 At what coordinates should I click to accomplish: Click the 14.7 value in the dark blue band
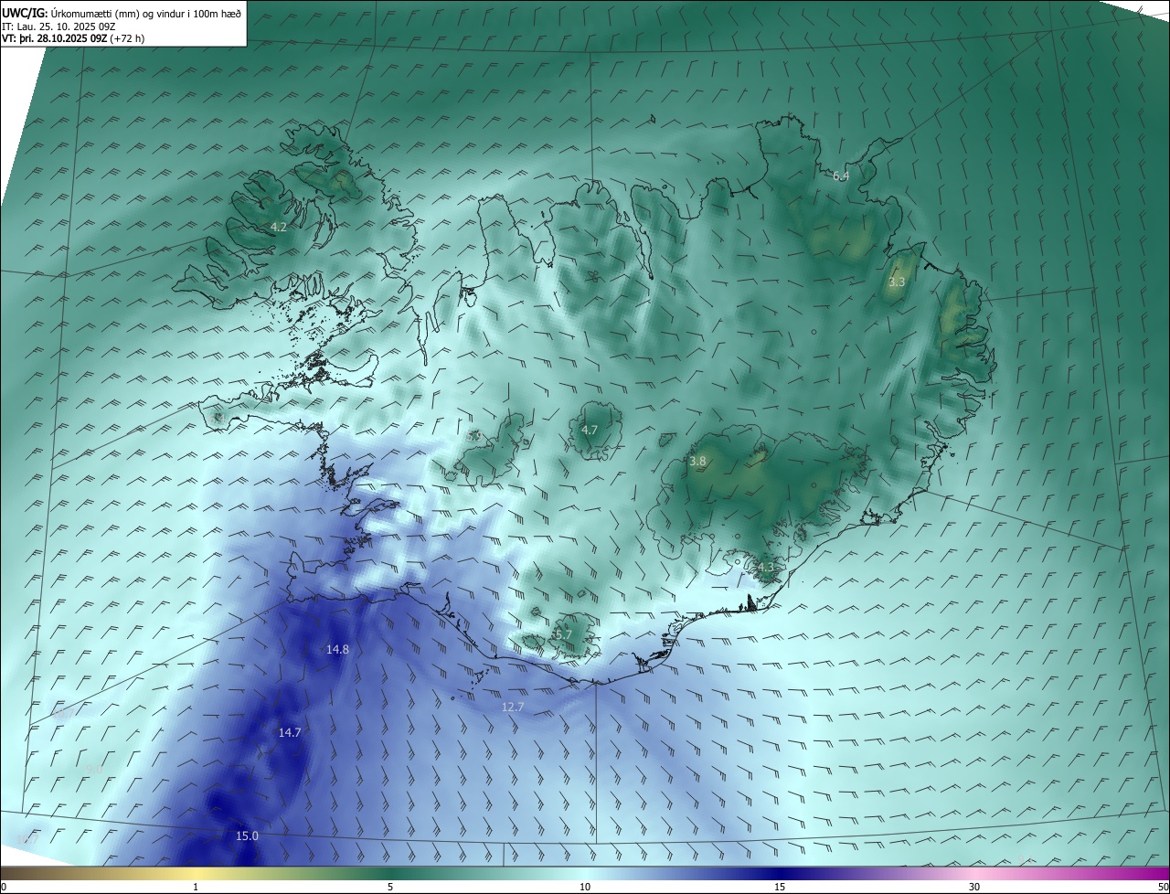pyautogui.click(x=290, y=732)
